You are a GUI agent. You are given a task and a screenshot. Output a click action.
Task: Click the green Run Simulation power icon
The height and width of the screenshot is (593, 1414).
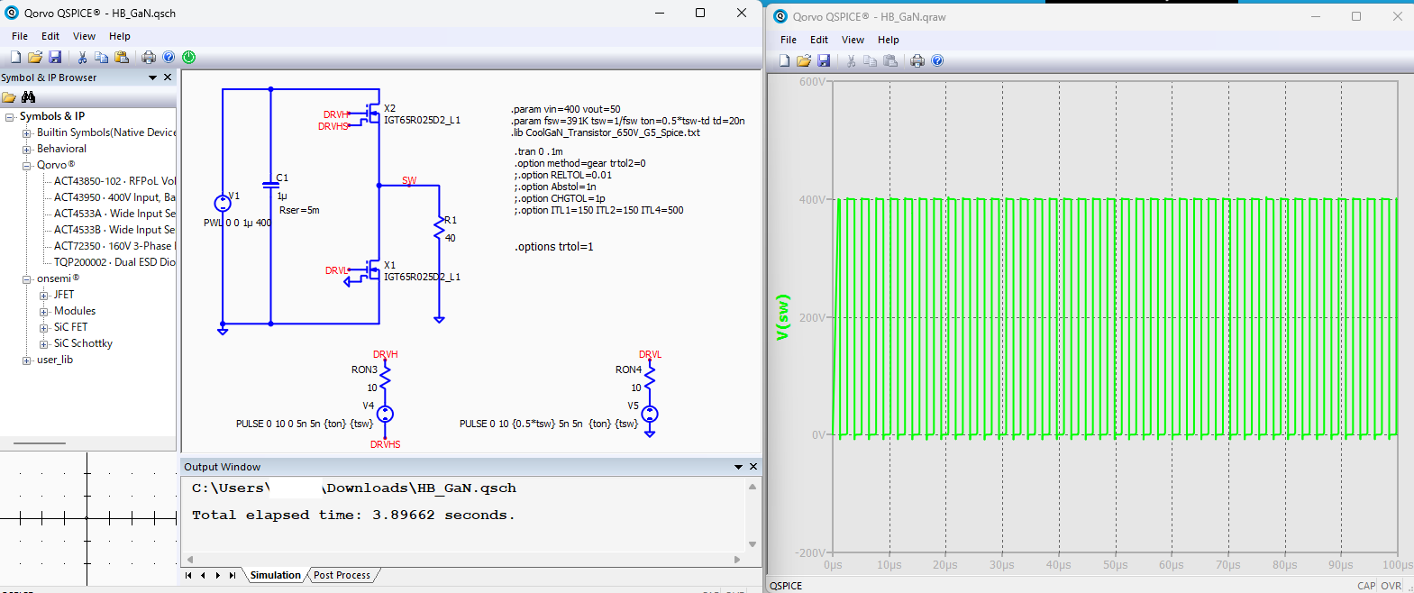coord(189,57)
